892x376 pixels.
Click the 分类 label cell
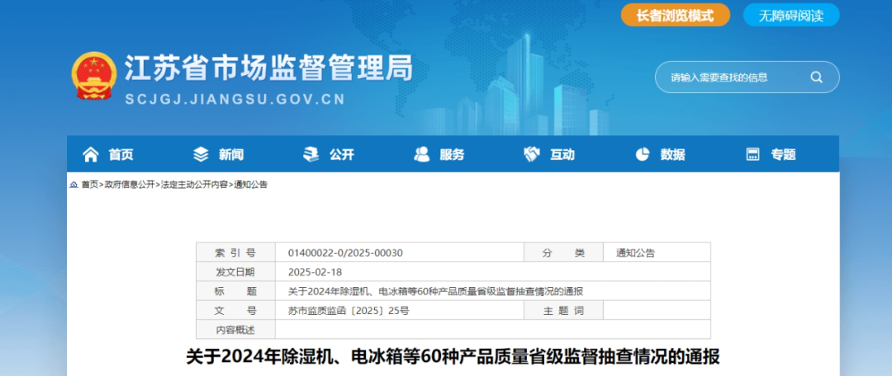(563, 253)
